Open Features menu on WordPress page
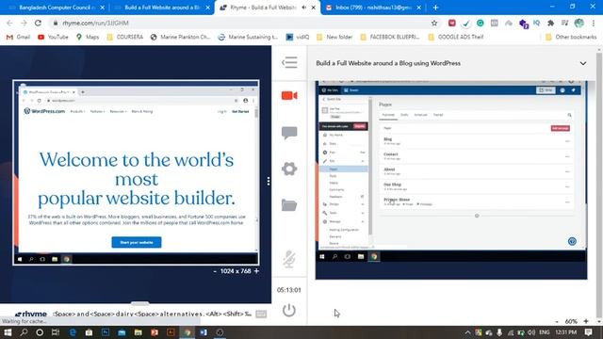 97,111
